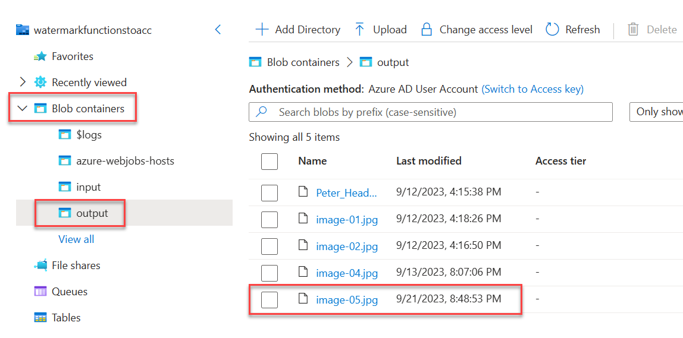The height and width of the screenshot is (338, 683).
Task: Click Upload in toolbar
Action: click(x=381, y=30)
